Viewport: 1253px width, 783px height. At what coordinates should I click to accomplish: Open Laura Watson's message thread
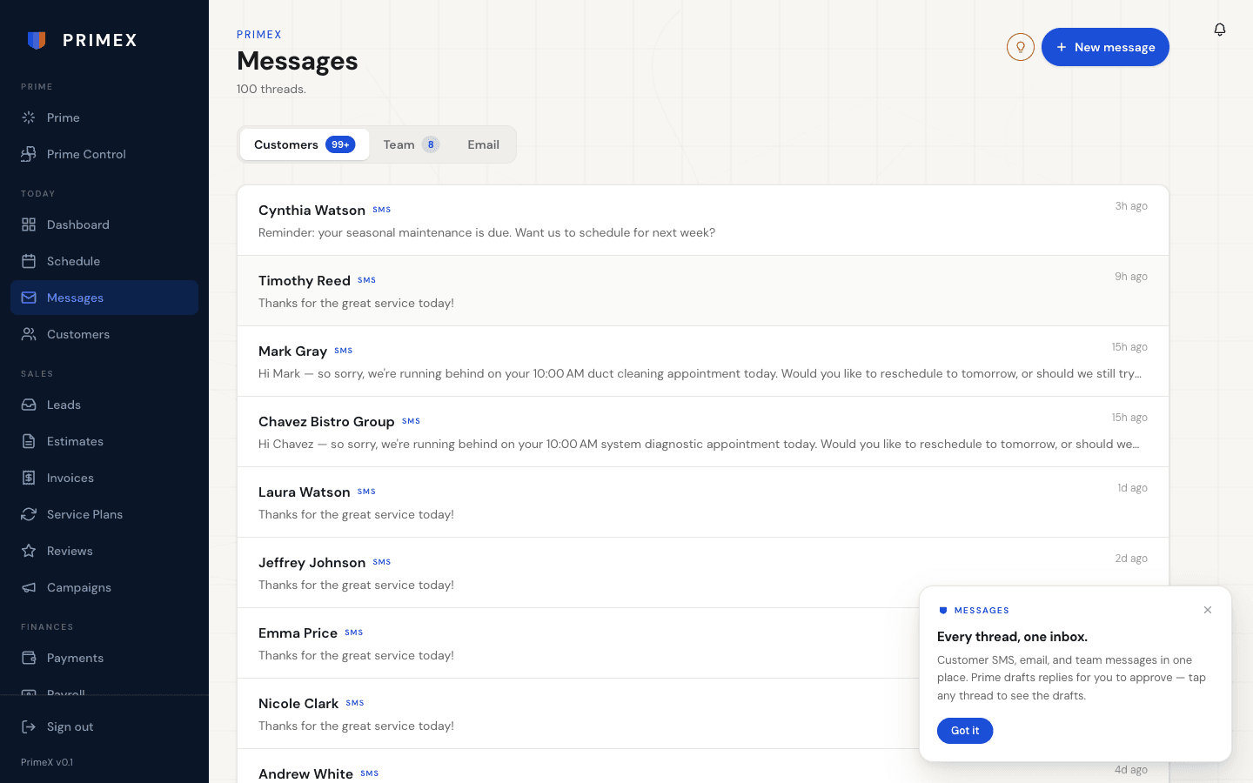pos(703,502)
